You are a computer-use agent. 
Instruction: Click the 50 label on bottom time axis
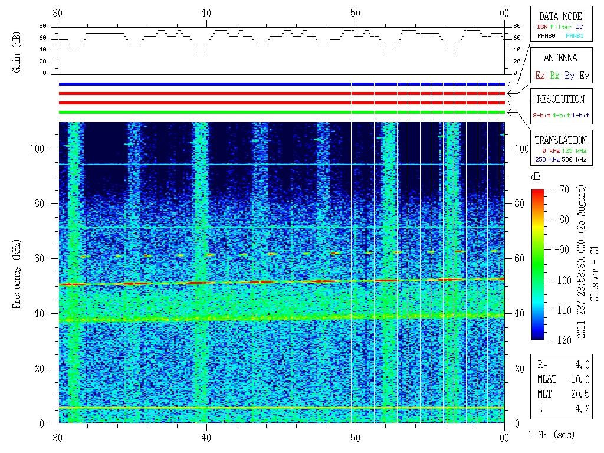tap(355, 438)
